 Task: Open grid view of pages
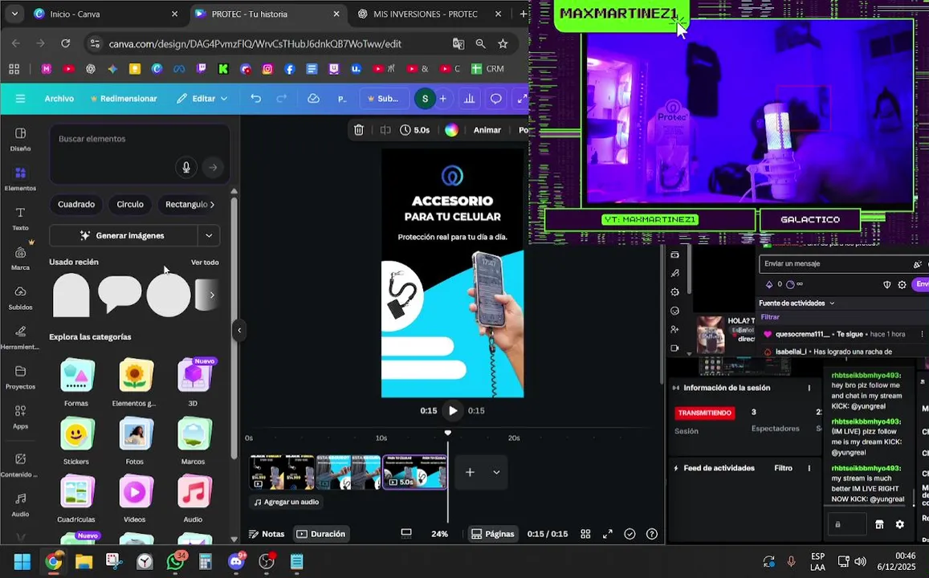[x=585, y=534]
